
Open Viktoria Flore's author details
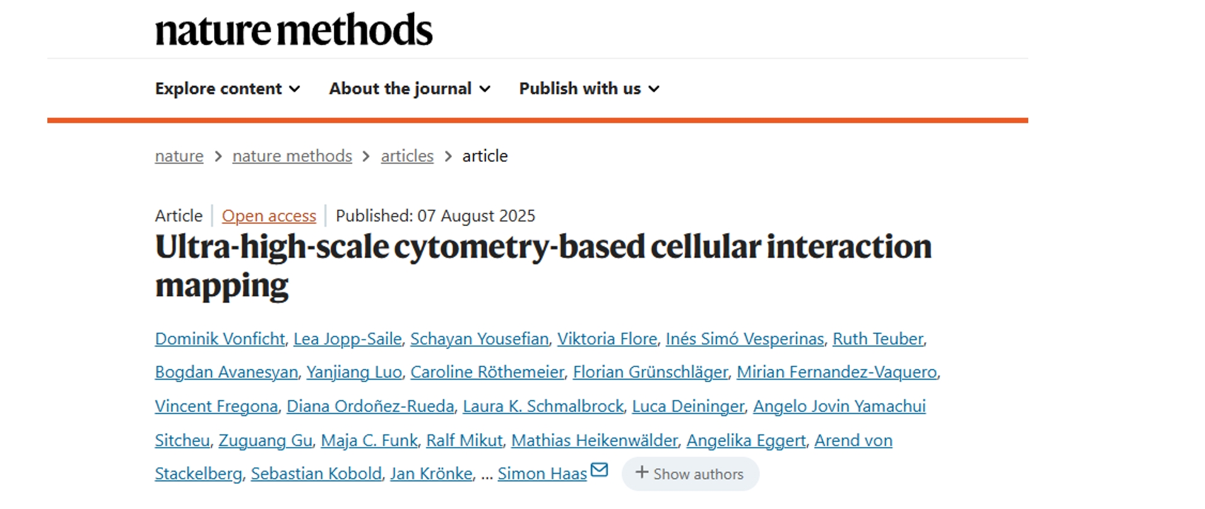pyautogui.click(x=607, y=339)
